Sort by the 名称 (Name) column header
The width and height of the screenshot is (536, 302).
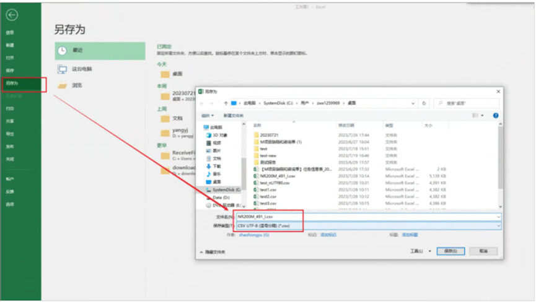(257, 126)
